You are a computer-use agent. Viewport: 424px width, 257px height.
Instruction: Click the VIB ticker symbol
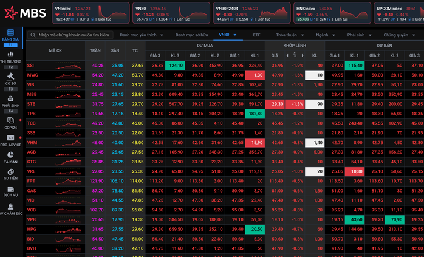(30, 85)
